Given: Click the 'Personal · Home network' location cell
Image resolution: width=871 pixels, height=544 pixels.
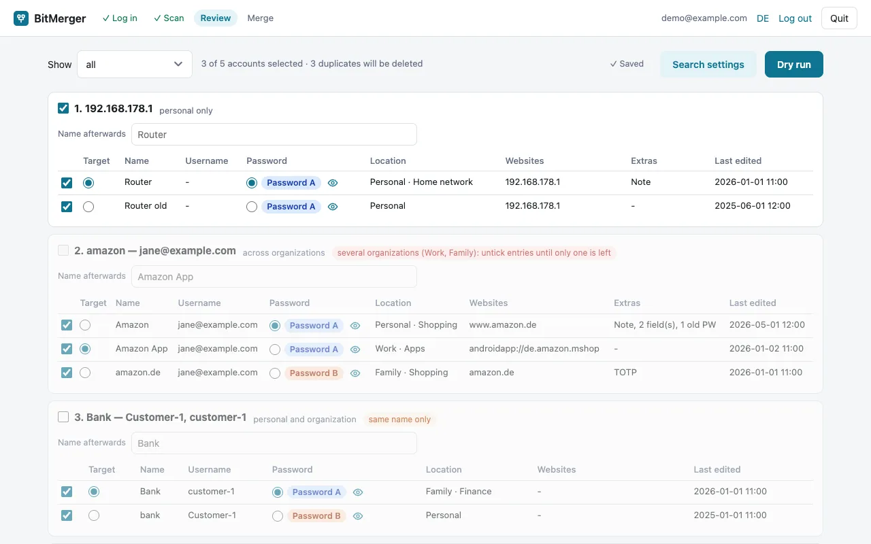Looking at the screenshot, I should click(421, 182).
